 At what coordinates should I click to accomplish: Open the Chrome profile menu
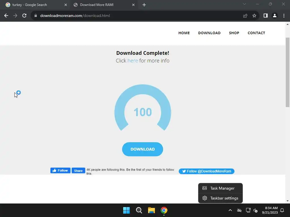coord(275,16)
